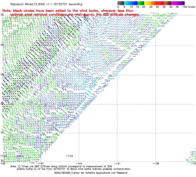Click the legend value label '25'
Screen dimensions: 196x177
(x=151, y=7)
